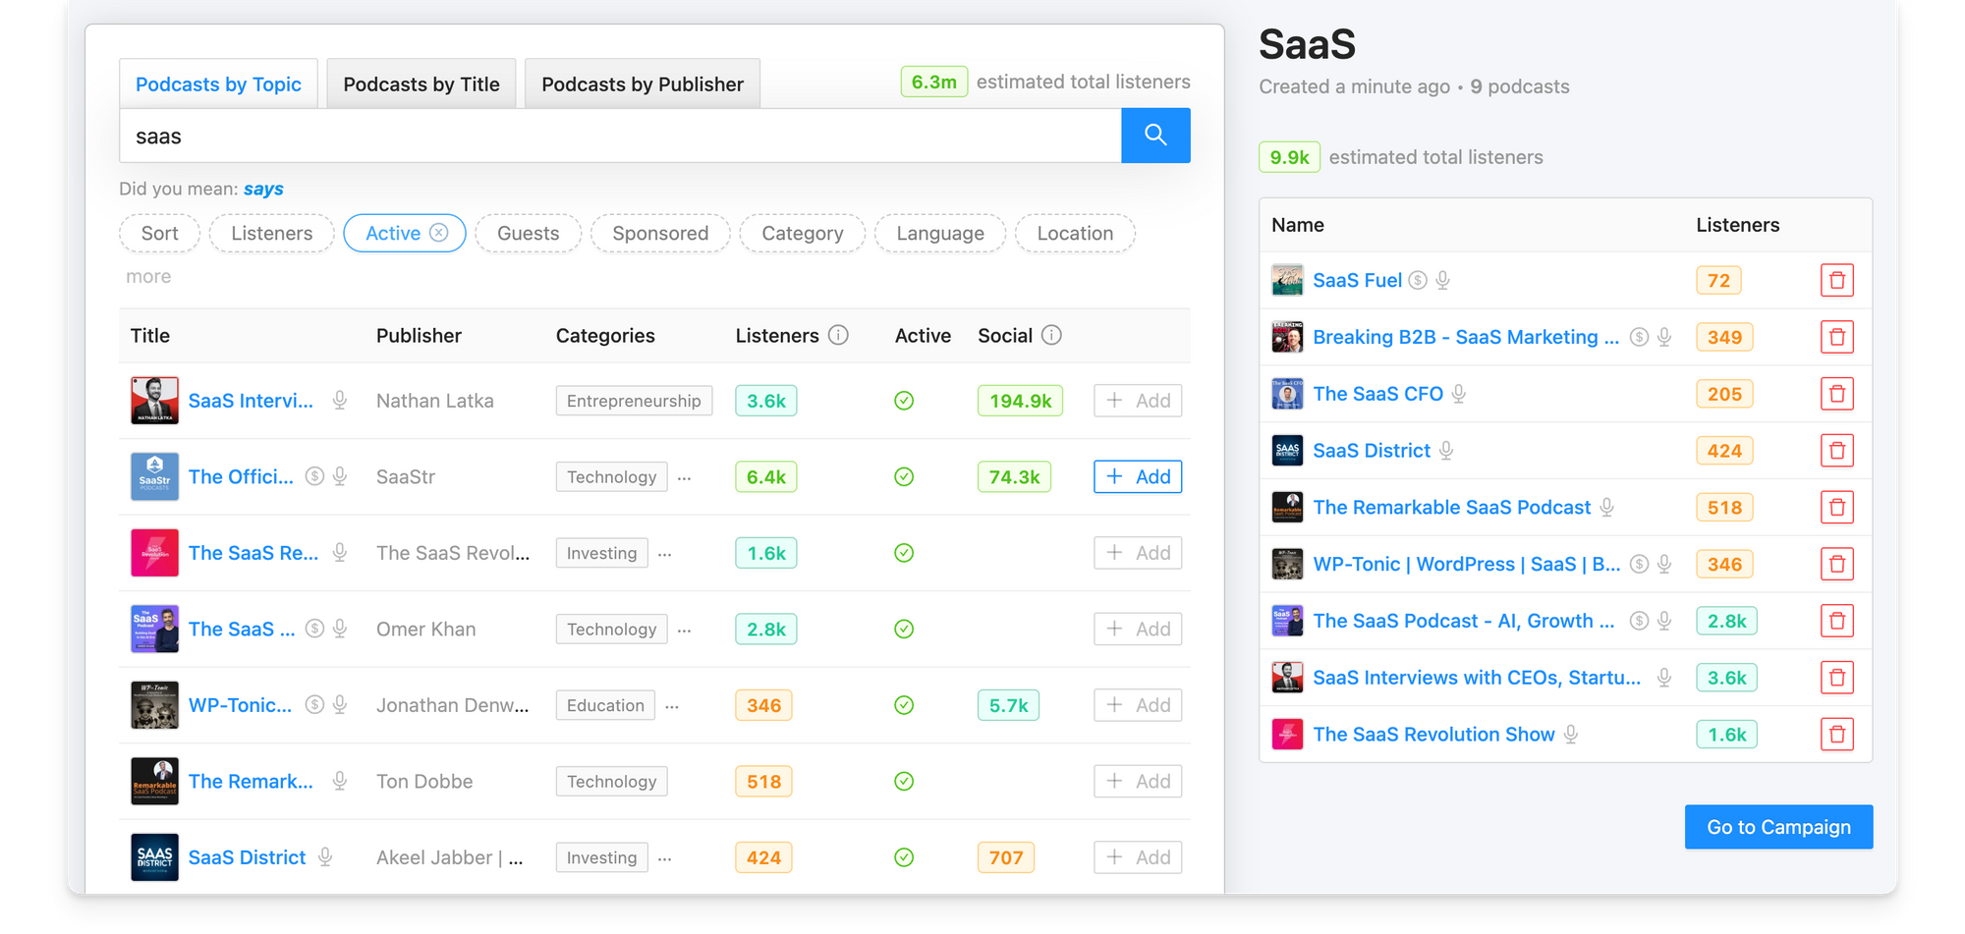This screenshot has width=1965, height=934.
Task: Click the search input containing 'saas'
Action: coord(619,137)
